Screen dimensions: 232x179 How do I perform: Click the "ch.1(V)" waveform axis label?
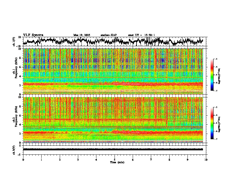(x=14, y=42)
